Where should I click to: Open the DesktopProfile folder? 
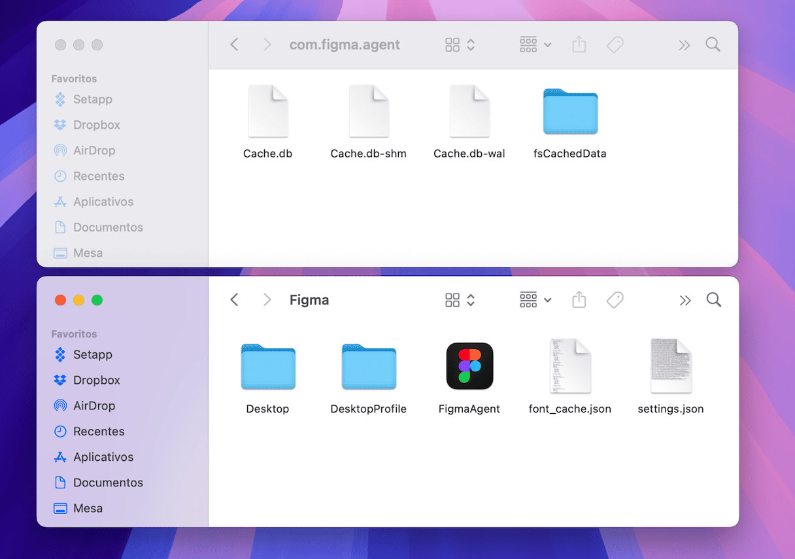click(369, 367)
